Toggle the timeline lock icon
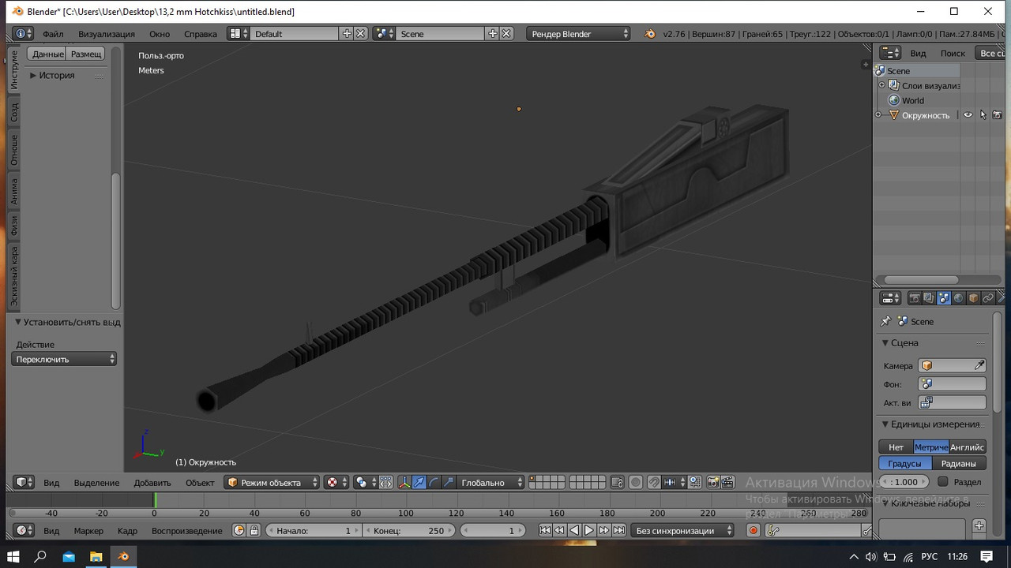This screenshot has height=568, width=1011. point(254,531)
